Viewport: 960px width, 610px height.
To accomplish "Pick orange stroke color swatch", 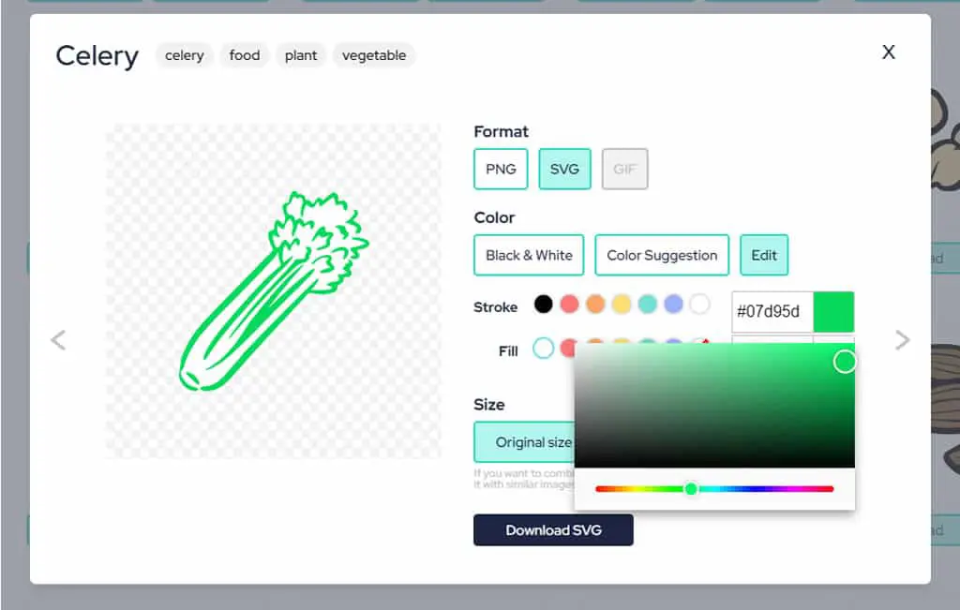I will 595,305.
